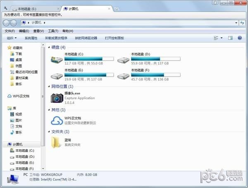This screenshot has height=188, width=248.
Task: Click the F: drive usage bar
Action: [x=156, y=75]
